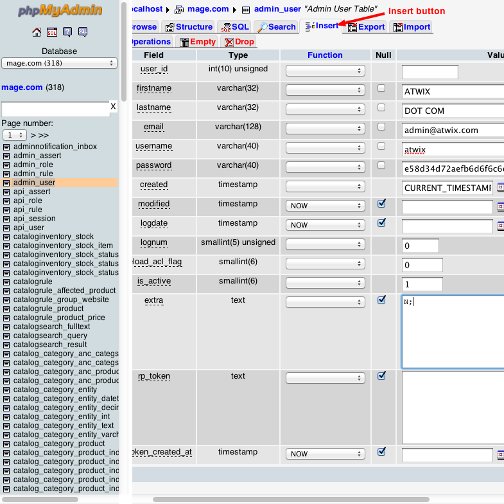
Task: Open SQL query window icon in sidebar
Action: (x=52, y=32)
